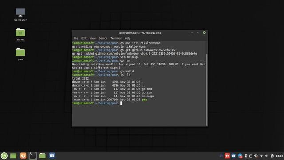Open the terminal Help menu
Image resolution: width=284 pixels, height=160 pixels.
click(127, 38)
